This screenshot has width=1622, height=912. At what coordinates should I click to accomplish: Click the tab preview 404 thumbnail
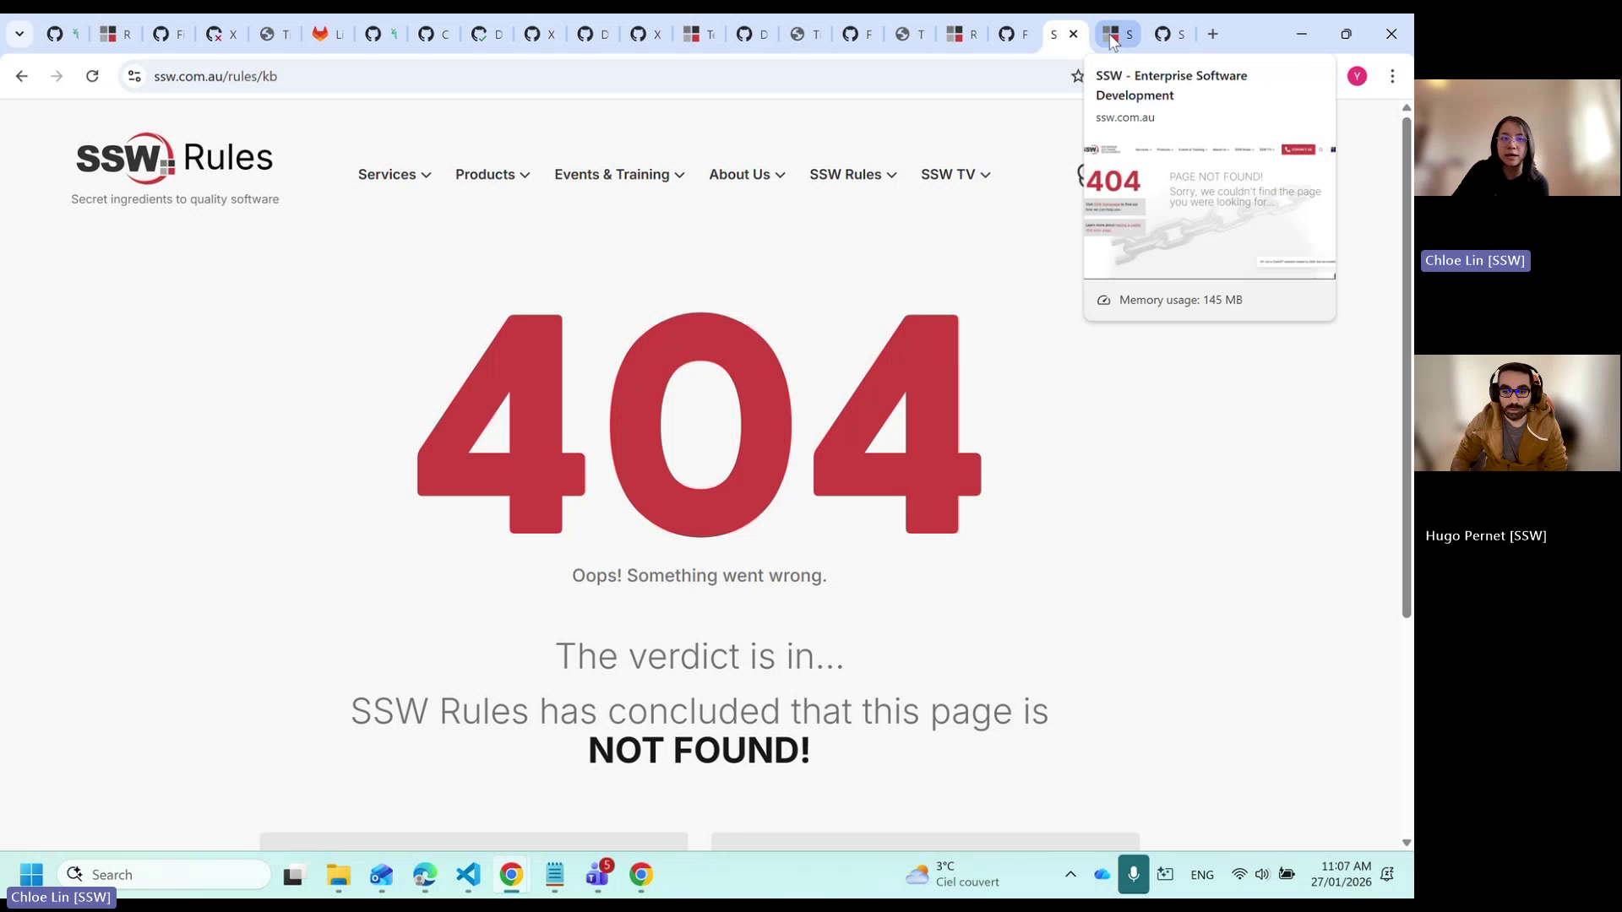1210,210
